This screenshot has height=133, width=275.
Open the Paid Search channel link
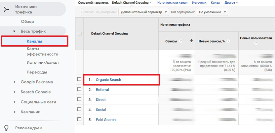(x=106, y=120)
